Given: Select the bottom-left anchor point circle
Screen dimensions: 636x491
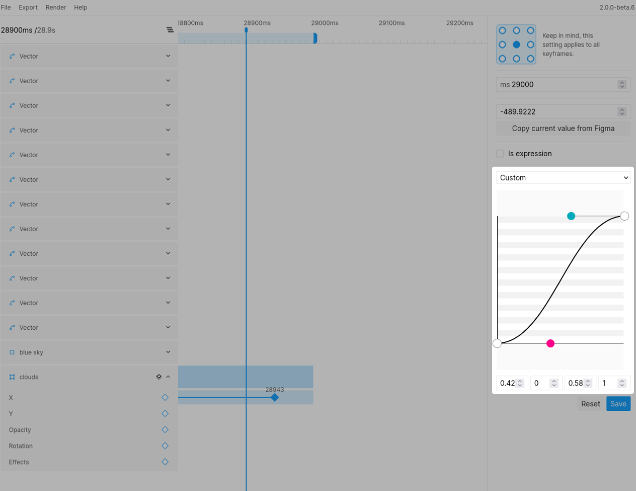Looking at the screenshot, I should tap(502, 59).
